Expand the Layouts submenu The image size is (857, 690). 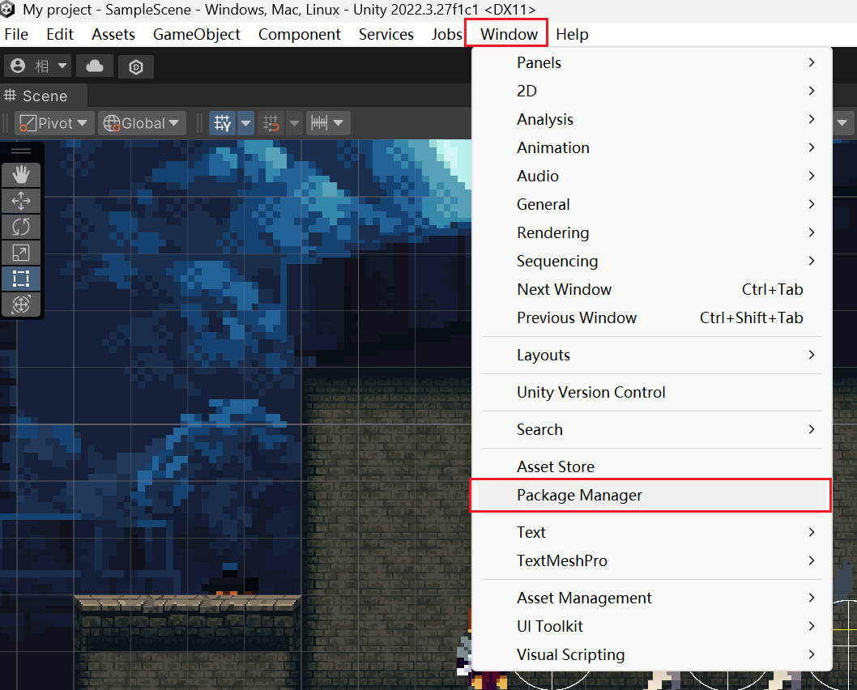pyautogui.click(x=651, y=355)
